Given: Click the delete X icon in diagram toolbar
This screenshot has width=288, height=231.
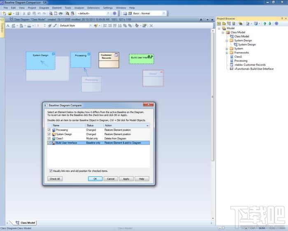Looking at the screenshot, I should (151, 26).
